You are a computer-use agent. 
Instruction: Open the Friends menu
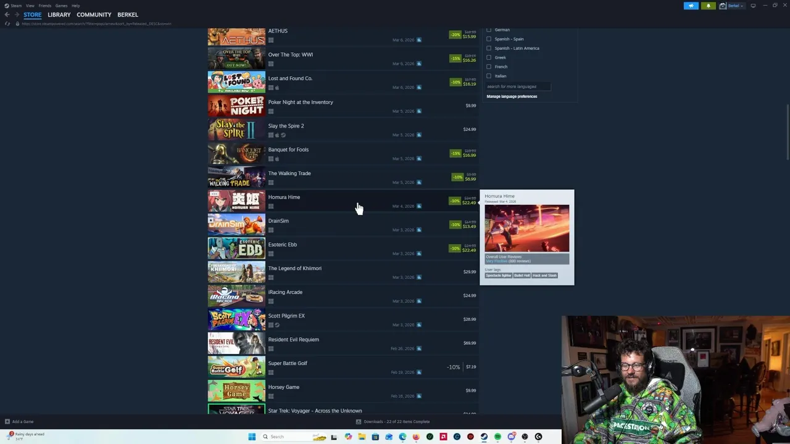[x=44, y=6]
